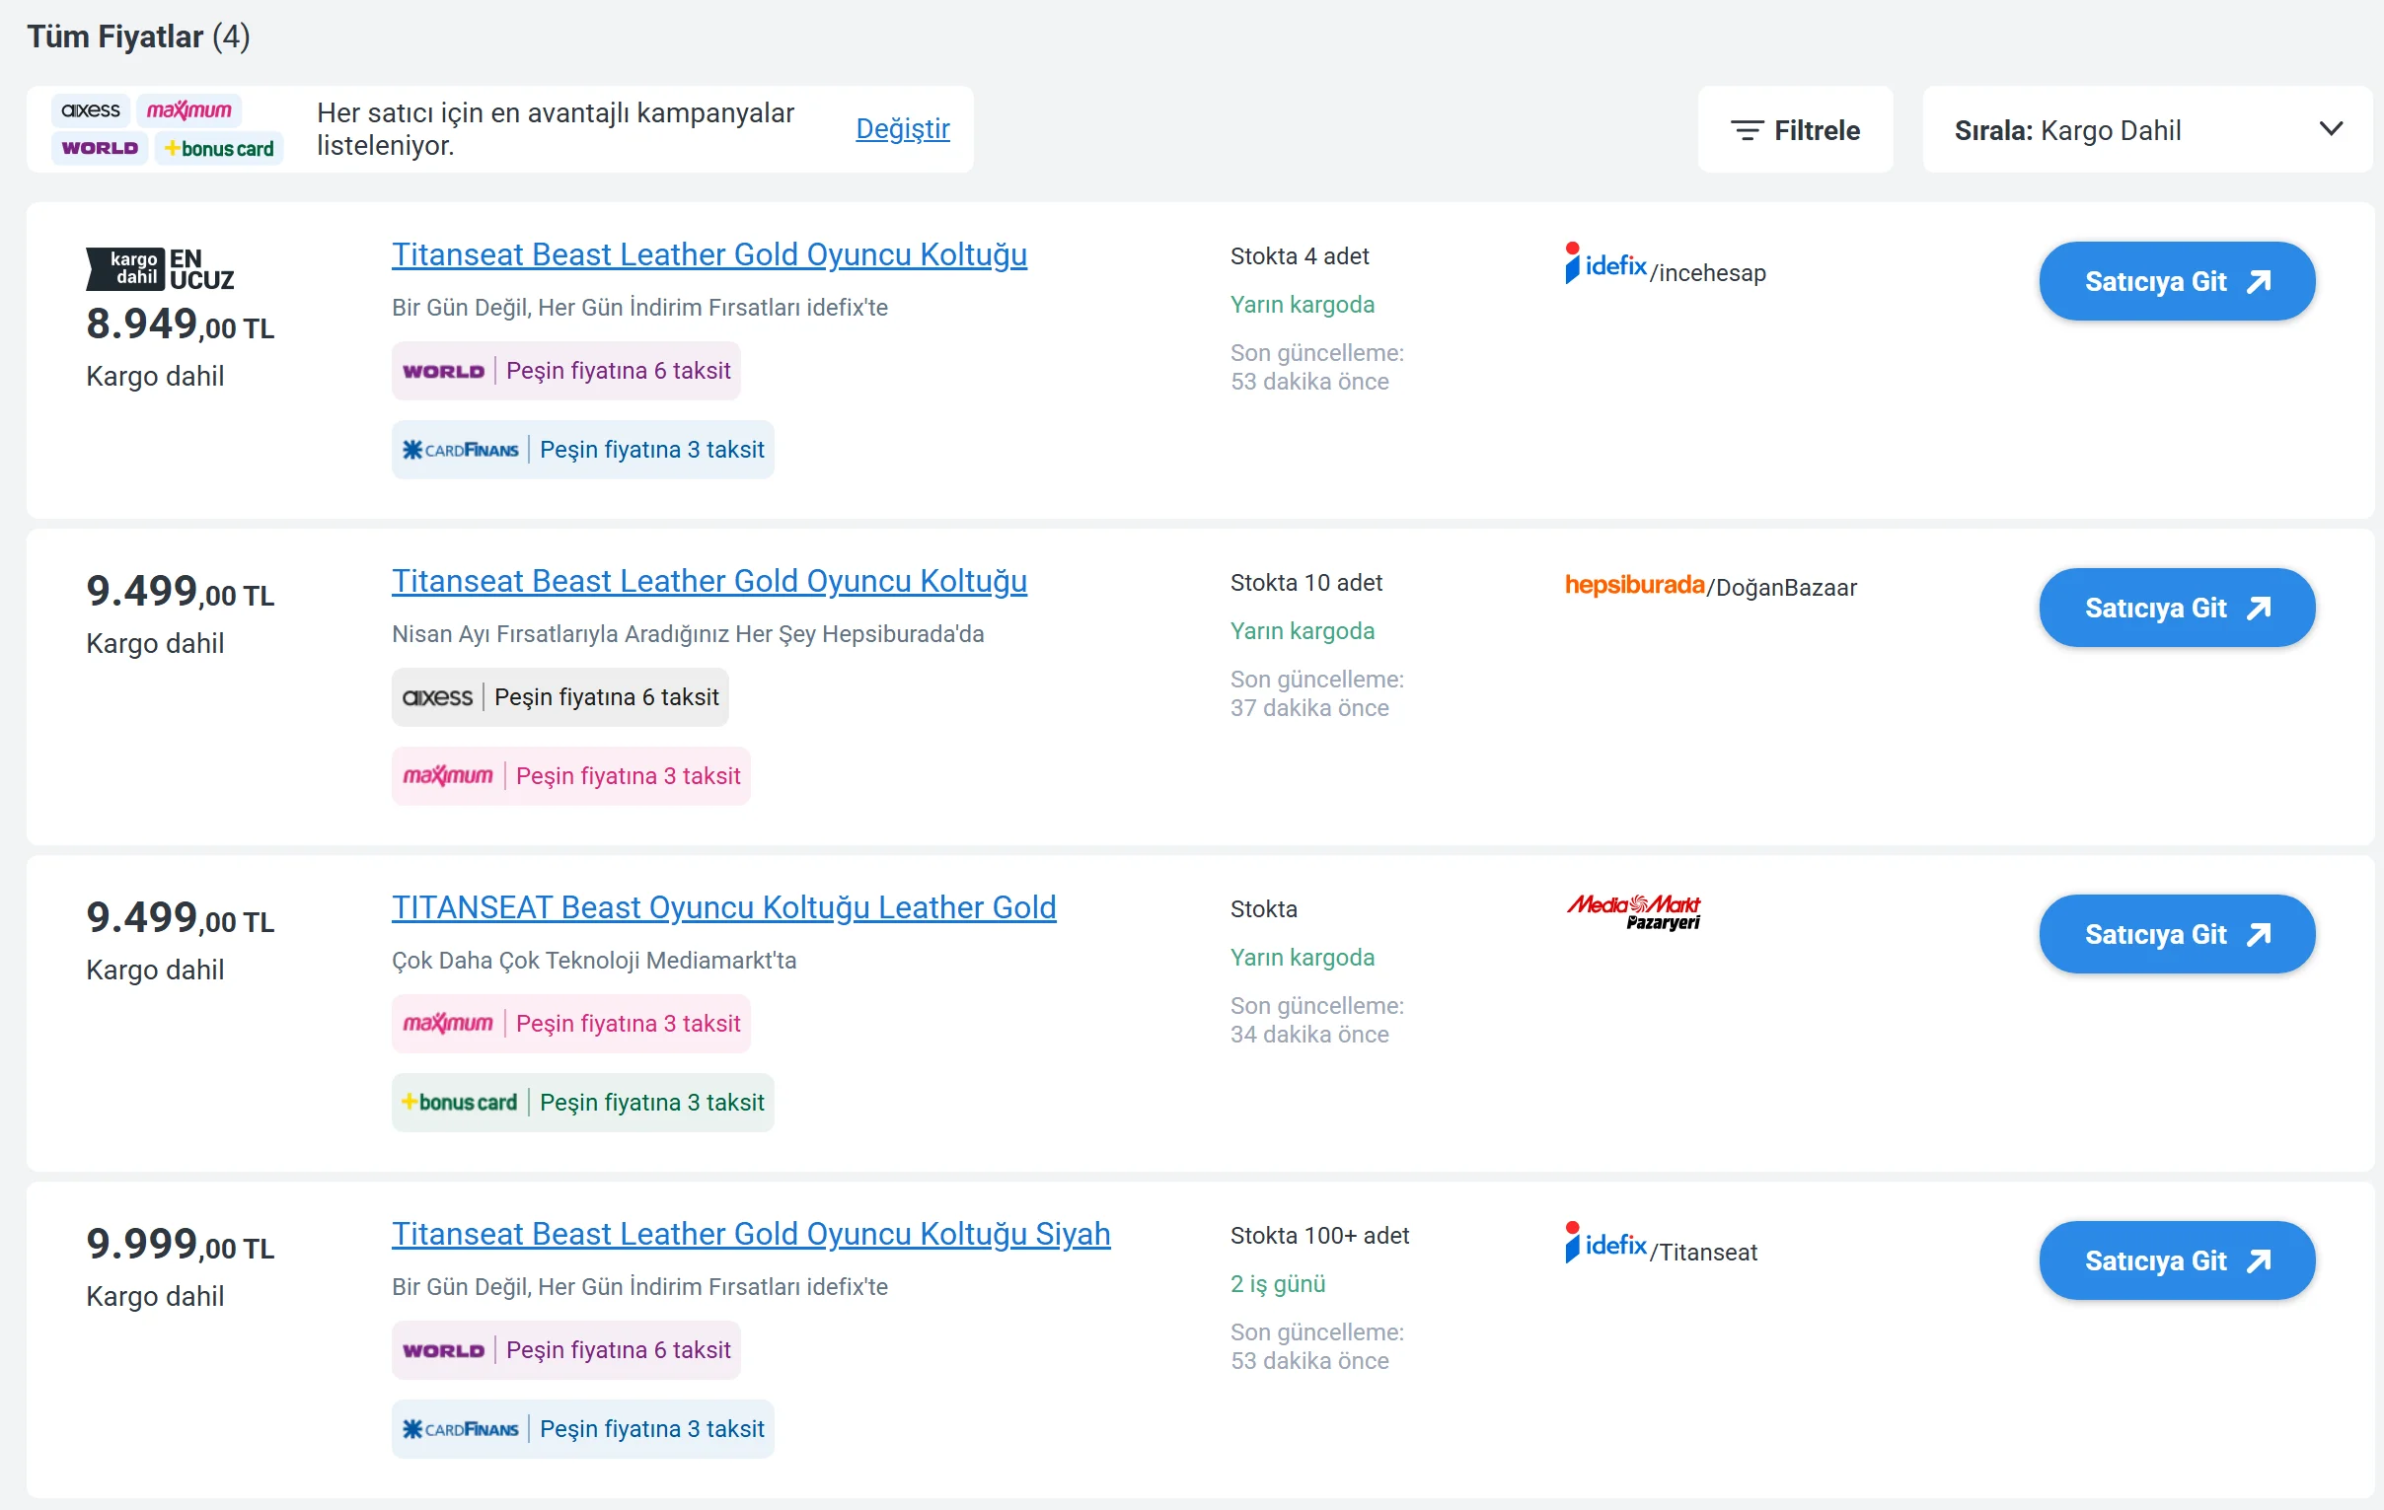Viewport: 2384px width, 1510px height.
Task: Click CardFinans 3 taksit badge in first offer
Action: pyautogui.click(x=582, y=450)
